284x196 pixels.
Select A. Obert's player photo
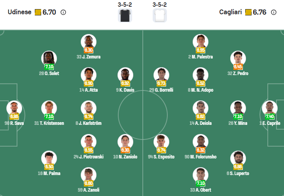[x=201, y=175]
